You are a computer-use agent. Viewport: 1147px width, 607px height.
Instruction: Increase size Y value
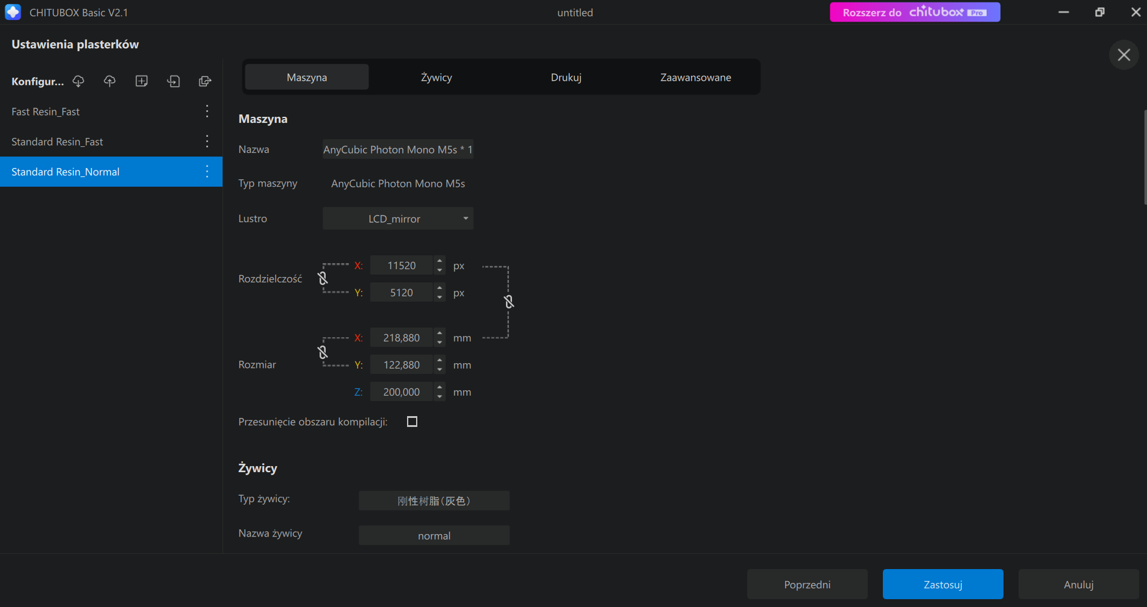pos(440,360)
